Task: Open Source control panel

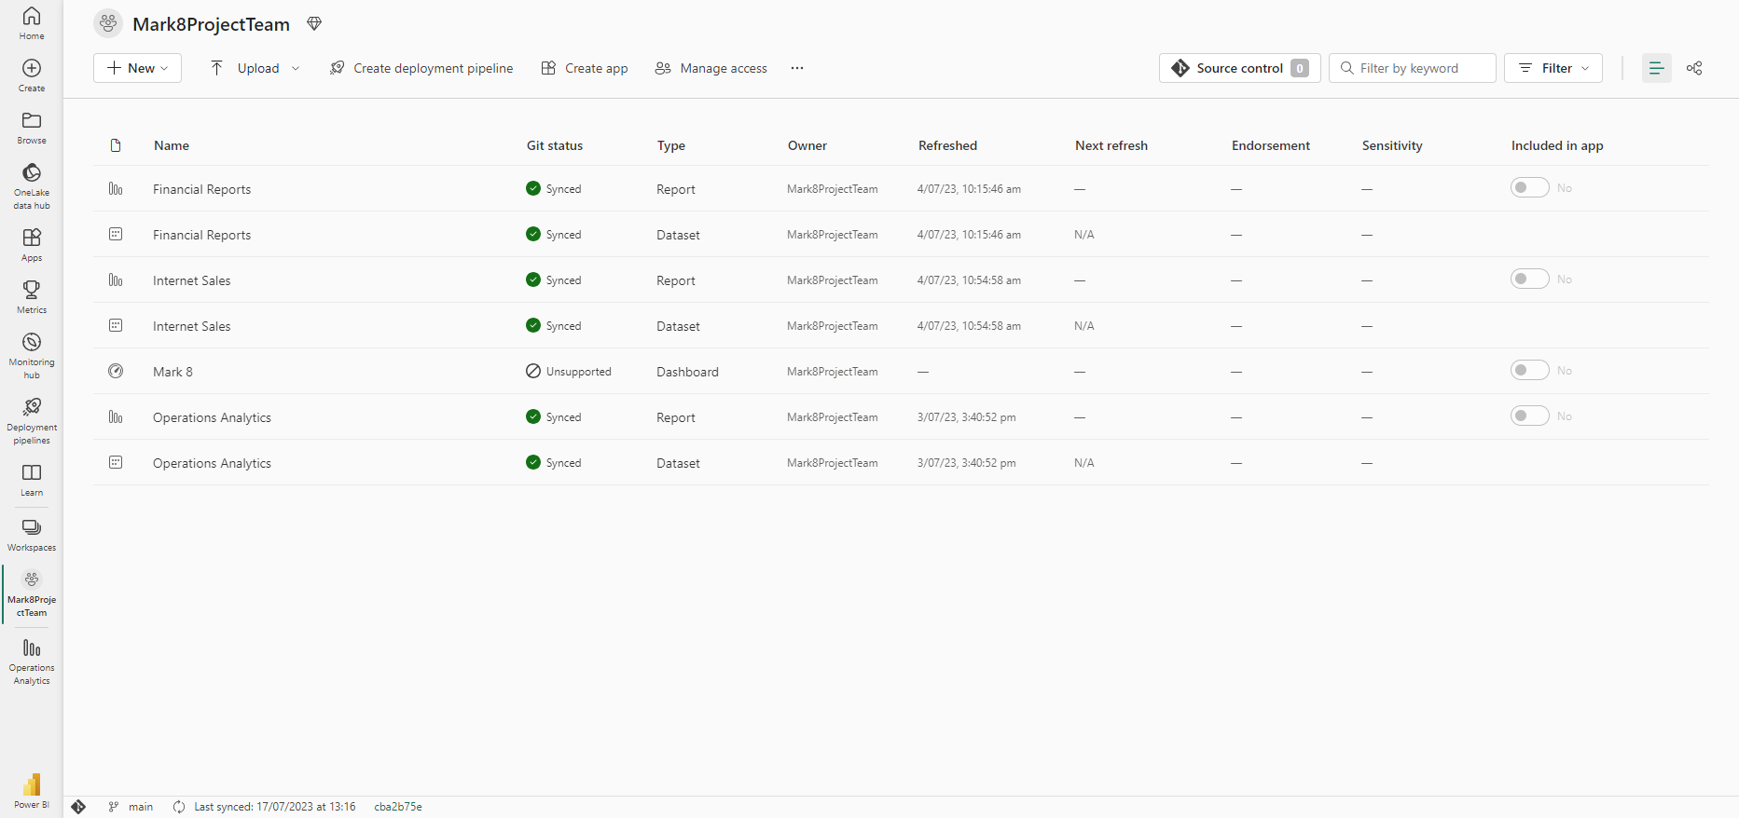Action: (x=1239, y=68)
